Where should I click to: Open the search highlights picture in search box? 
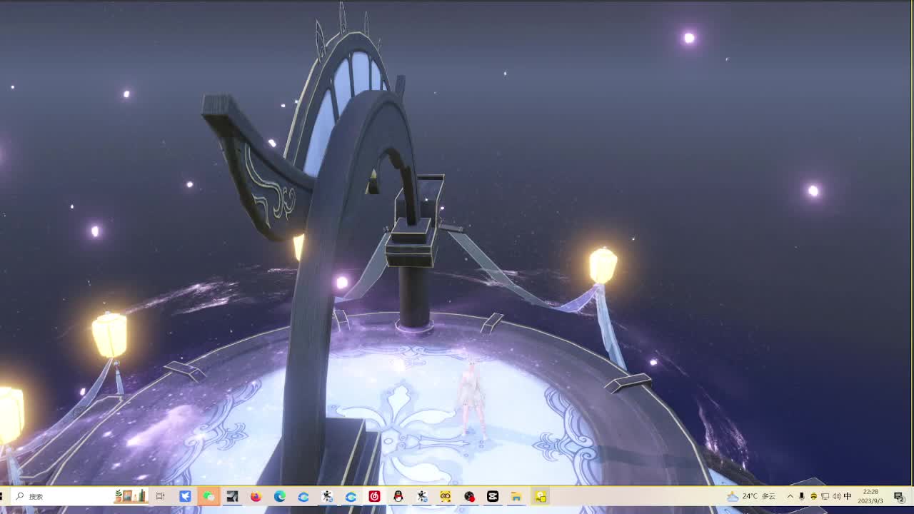coord(131,496)
